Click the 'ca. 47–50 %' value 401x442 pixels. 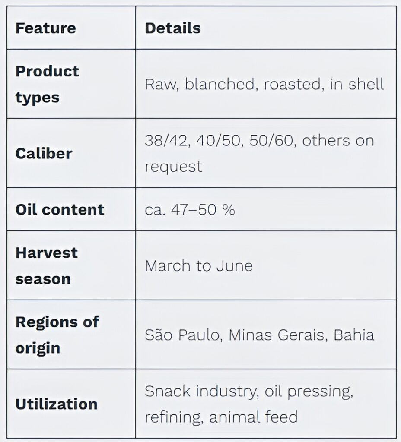190,210
